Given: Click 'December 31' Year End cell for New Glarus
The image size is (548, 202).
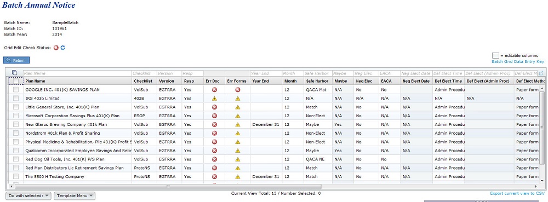Looking at the screenshot, I should pos(266,125).
